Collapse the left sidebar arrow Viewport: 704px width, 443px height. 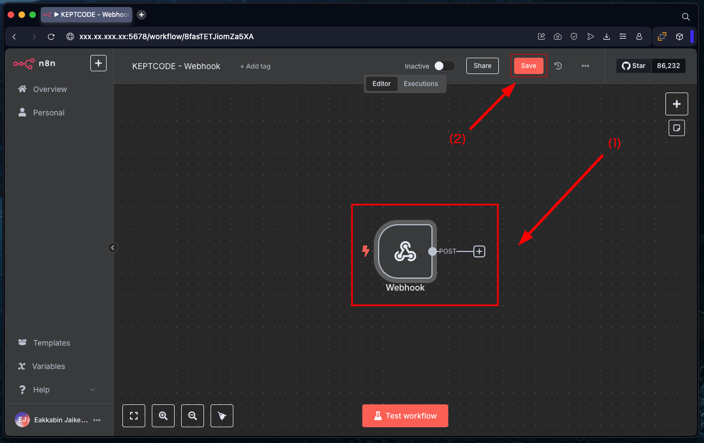tap(113, 248)
